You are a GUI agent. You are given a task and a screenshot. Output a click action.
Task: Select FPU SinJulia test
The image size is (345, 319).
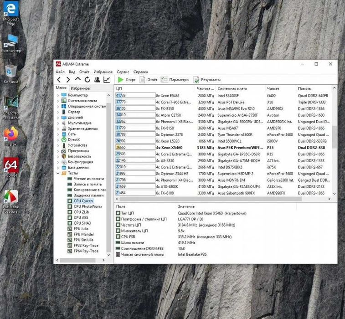point(83,240)
